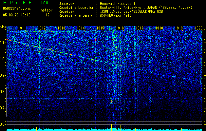Click the 0.8 kHz axis label
206x131 pixels.
pyautogui.click(x=3, y=92)
